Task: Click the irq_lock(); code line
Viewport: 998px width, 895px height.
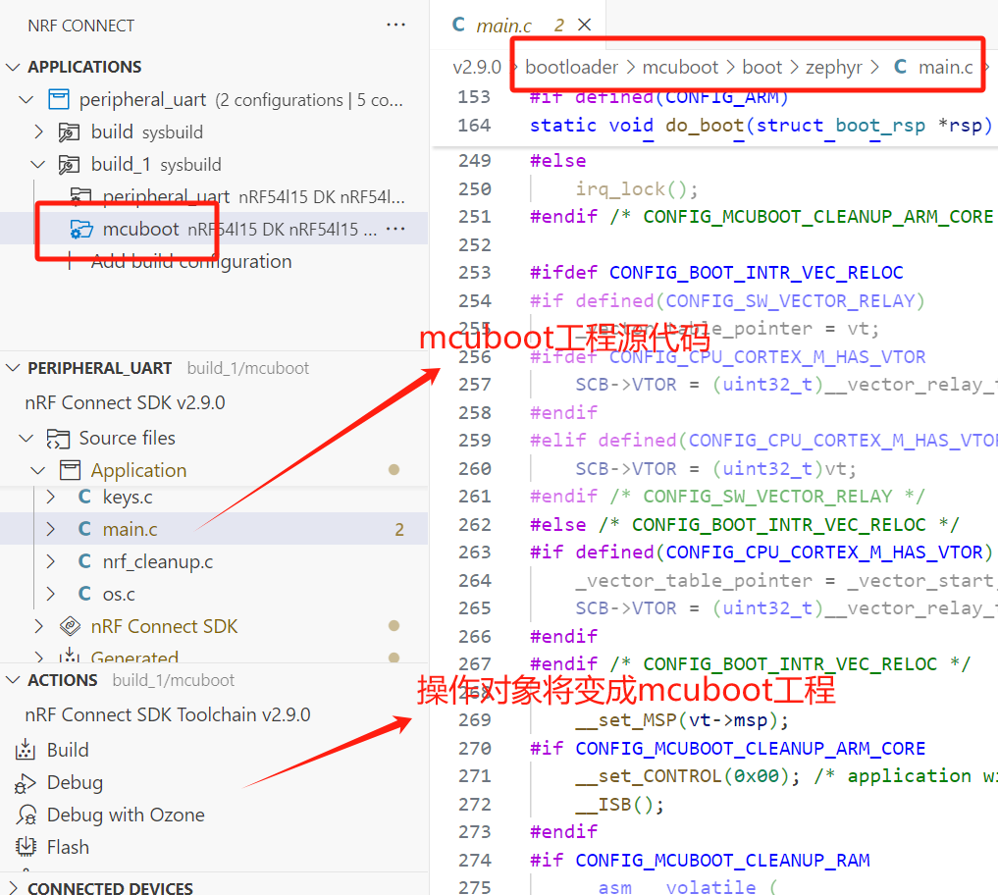Action: 637,189
